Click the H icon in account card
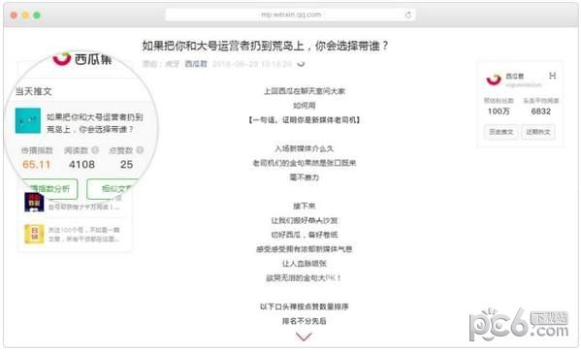 pyautogui.click(x=552, y=76)
